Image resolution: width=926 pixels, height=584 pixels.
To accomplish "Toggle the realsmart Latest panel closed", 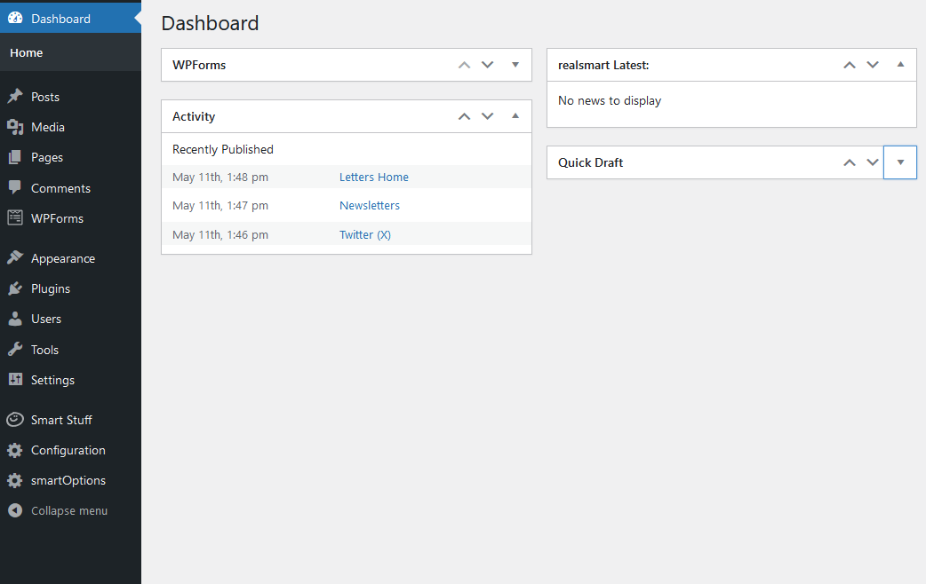I will (900, 65).
